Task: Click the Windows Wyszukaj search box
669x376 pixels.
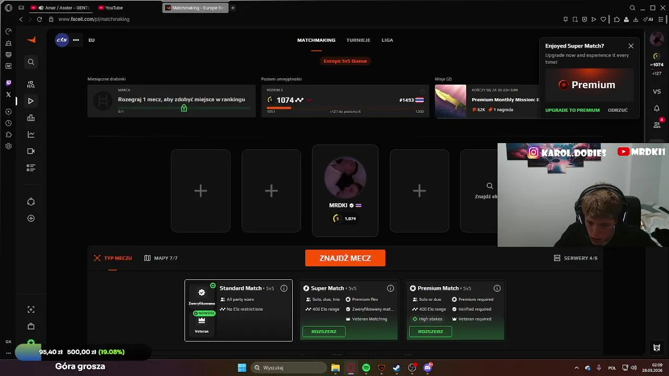Action: click(x=289, y=368)
